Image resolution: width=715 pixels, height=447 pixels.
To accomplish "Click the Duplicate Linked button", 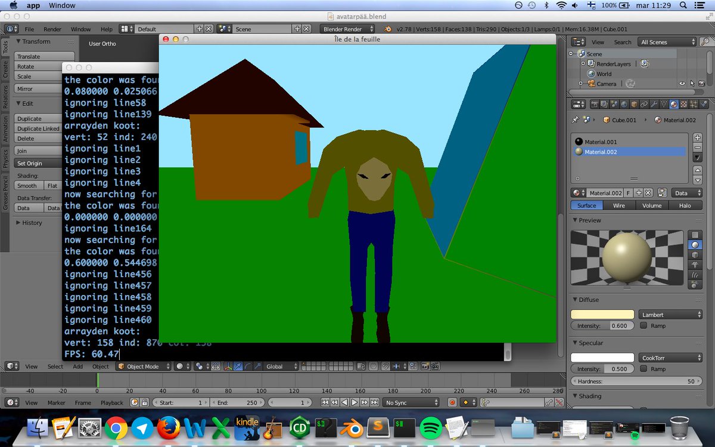I will click(x=38, y=129).
